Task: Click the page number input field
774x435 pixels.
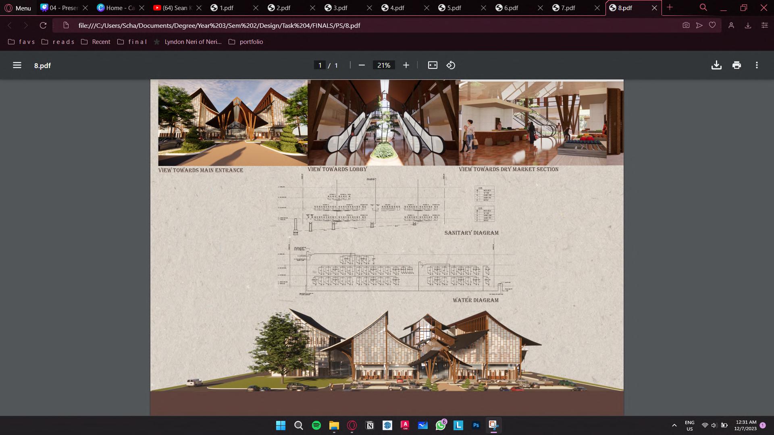Action: [x=320, y=65]
